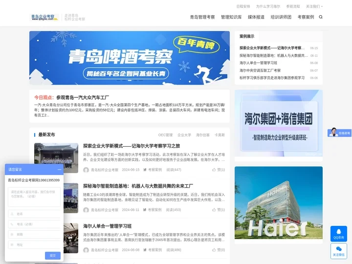Open 为什么学习海尔 link
Image resolution: width=352 pixels, height=264 pixels.
click(x=268, y=6)
